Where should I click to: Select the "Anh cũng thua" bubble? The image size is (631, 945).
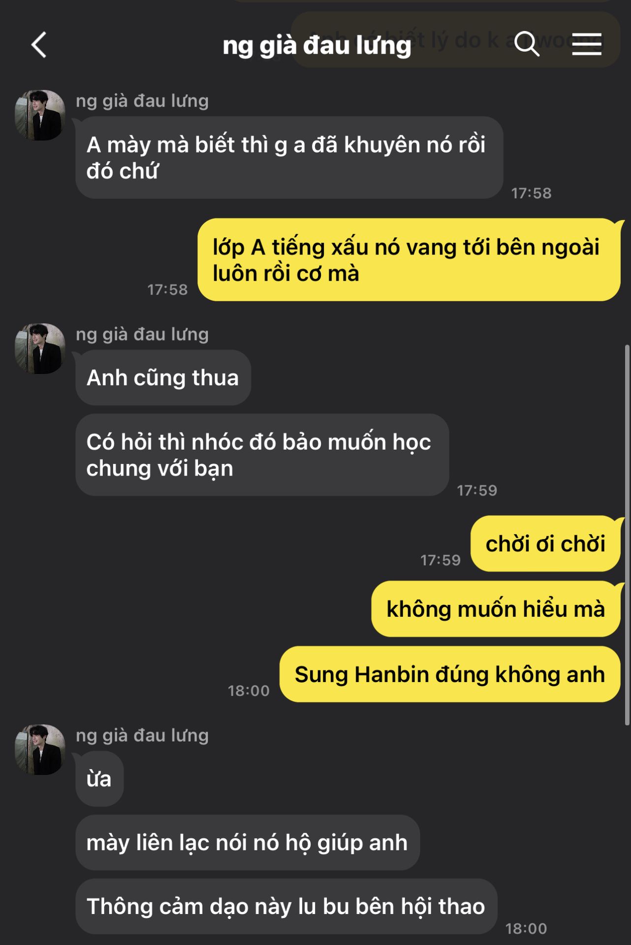(163, 378)
